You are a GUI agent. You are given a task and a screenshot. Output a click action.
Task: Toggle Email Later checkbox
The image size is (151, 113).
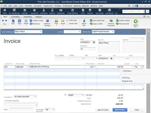(68, 23)
